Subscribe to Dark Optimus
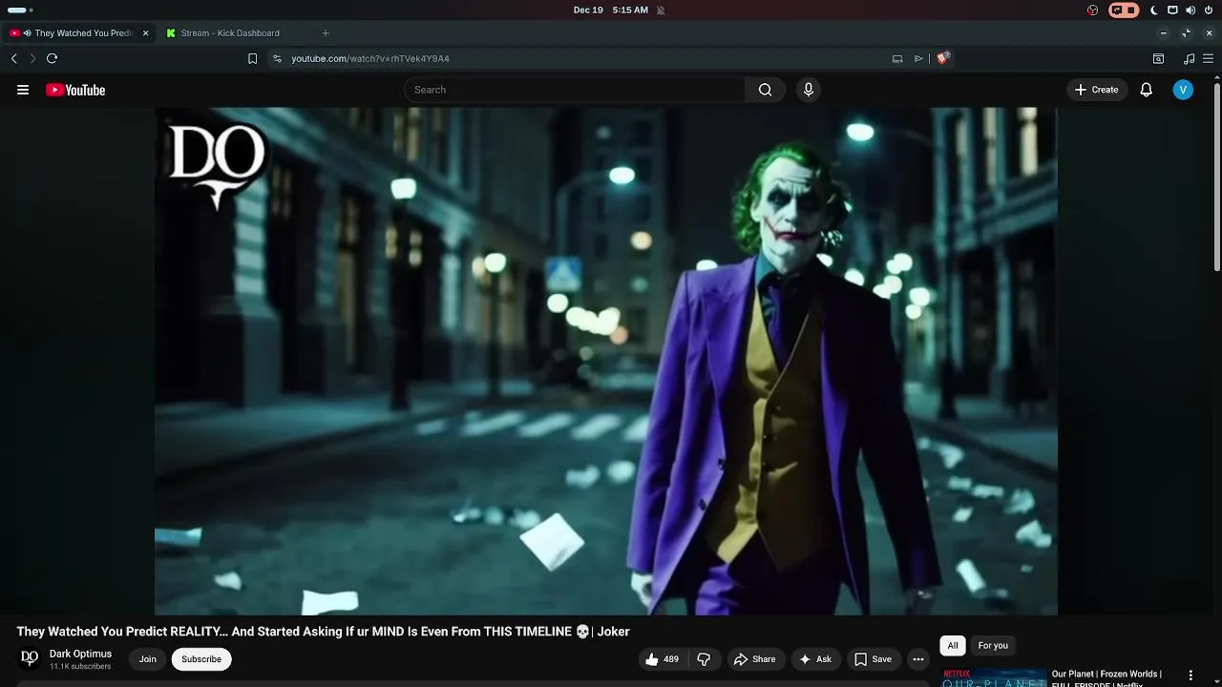Viewport: 1222px width, 687px height. [x=201, y=659]
